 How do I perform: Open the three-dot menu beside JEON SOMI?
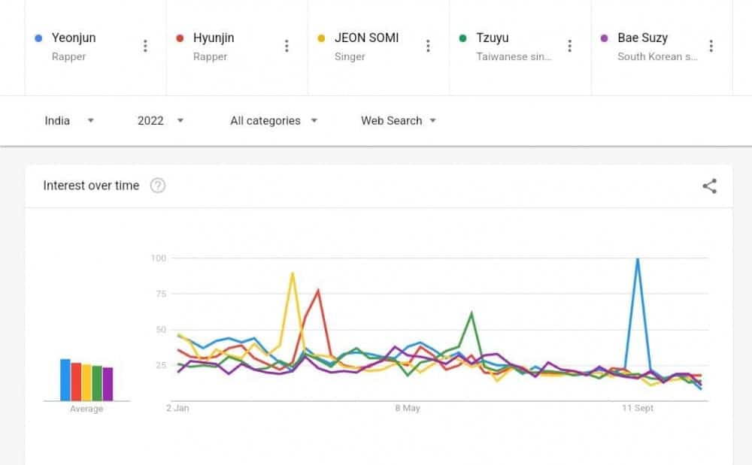click(x=428, y=46)
